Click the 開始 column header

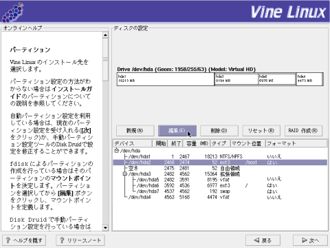click(x=160, y=143)
